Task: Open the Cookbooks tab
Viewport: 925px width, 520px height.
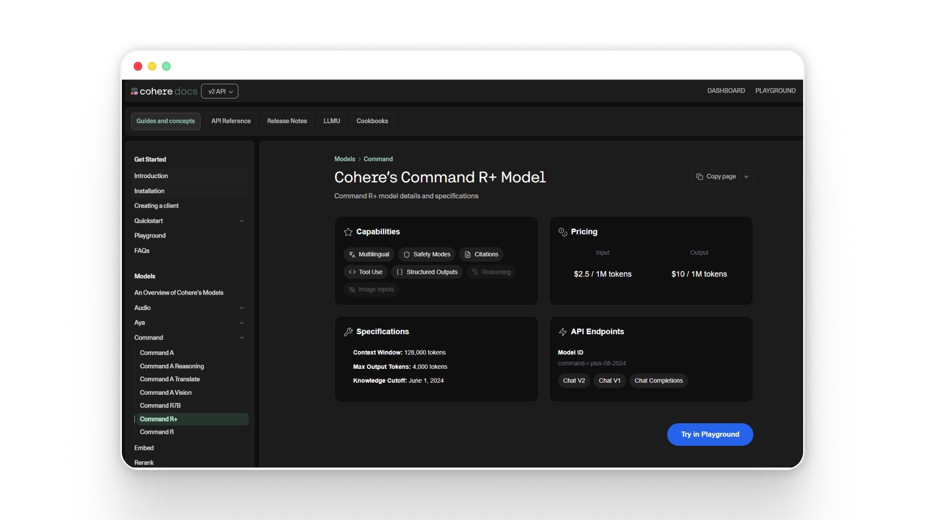Action: pos(372,121)
